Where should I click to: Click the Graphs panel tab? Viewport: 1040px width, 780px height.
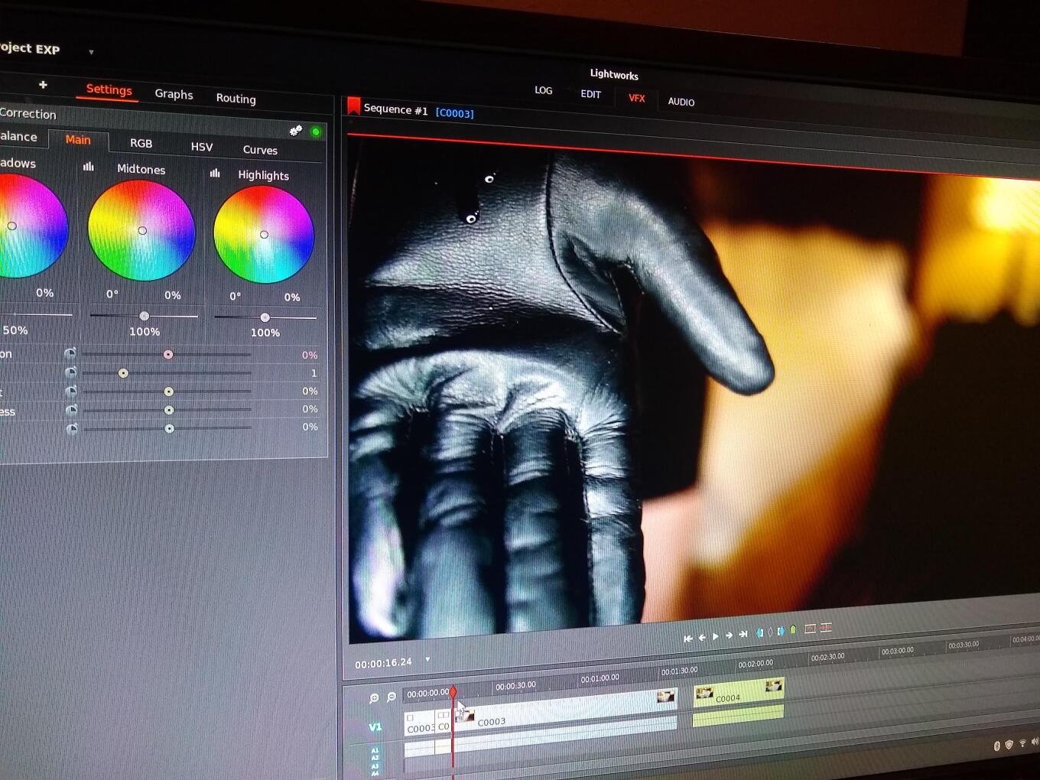[174, 94]
